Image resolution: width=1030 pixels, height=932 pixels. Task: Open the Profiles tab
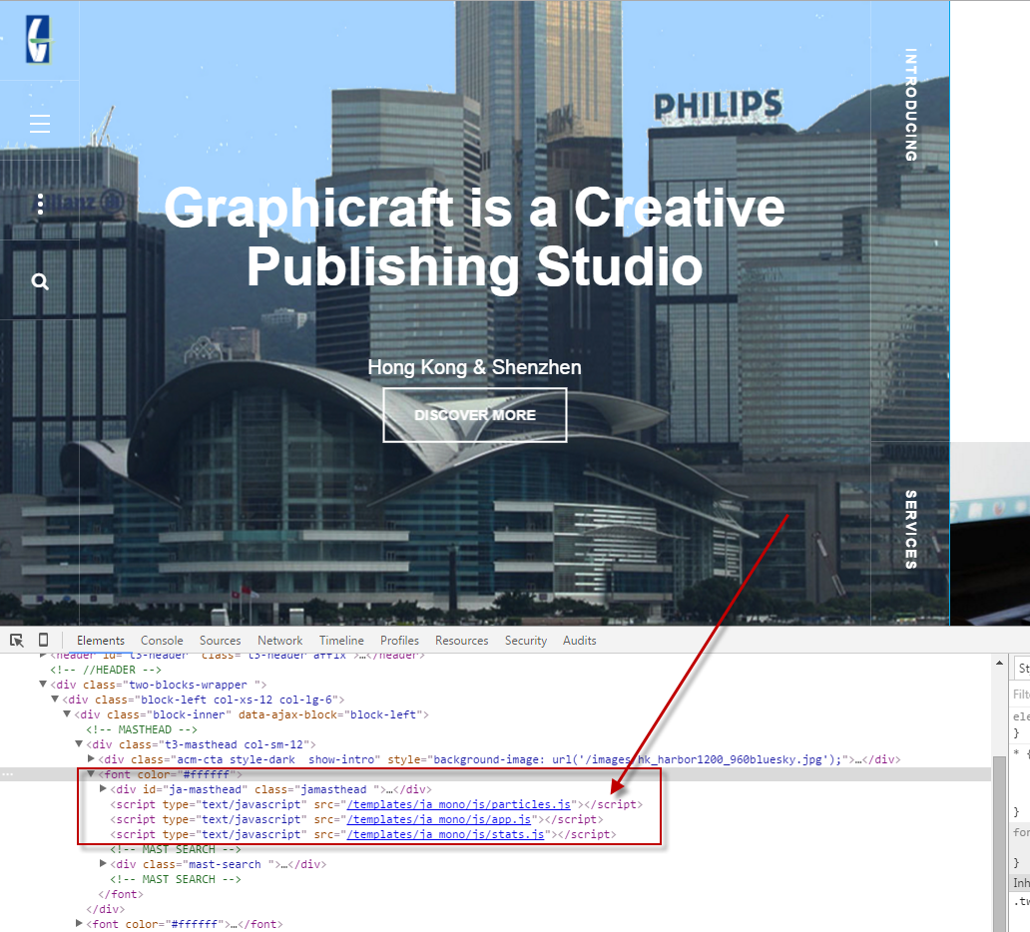point(399,641)
